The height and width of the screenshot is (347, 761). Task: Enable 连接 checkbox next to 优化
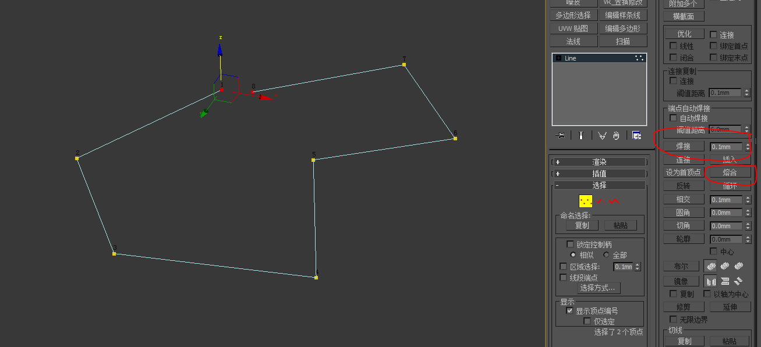713,34
